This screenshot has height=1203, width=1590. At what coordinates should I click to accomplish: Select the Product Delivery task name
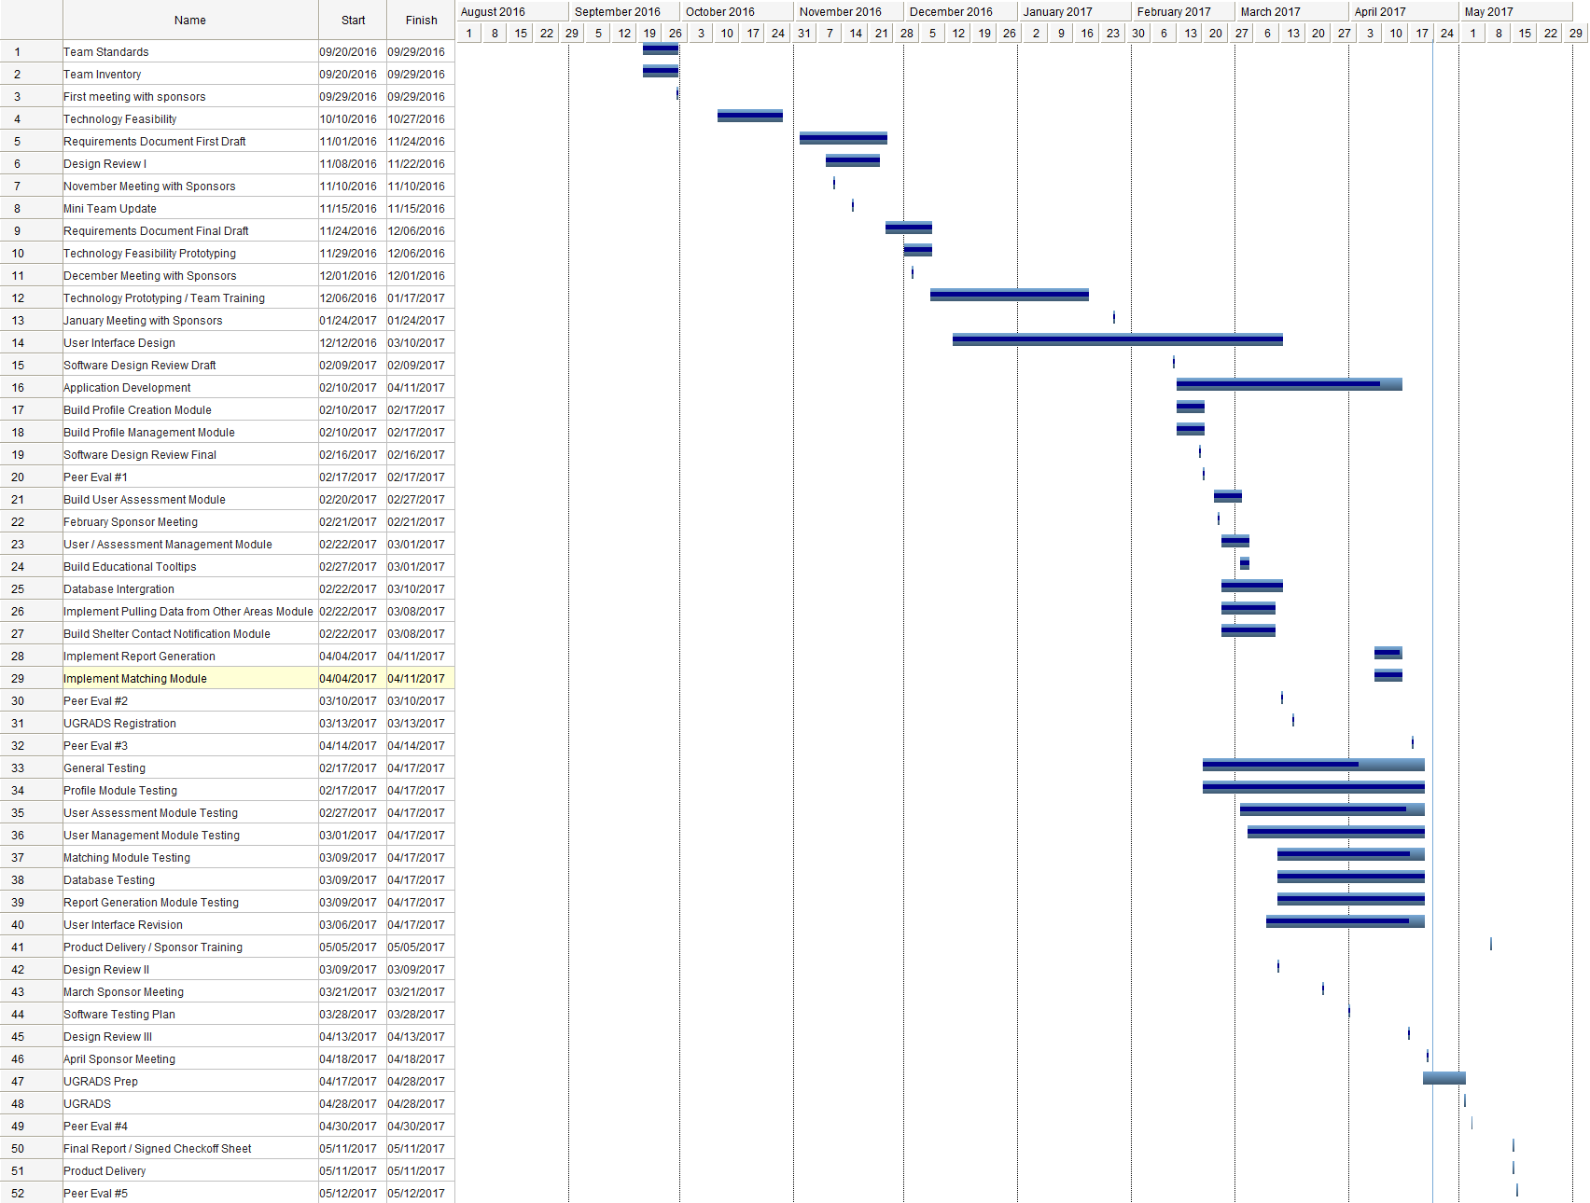(105, 1171)
